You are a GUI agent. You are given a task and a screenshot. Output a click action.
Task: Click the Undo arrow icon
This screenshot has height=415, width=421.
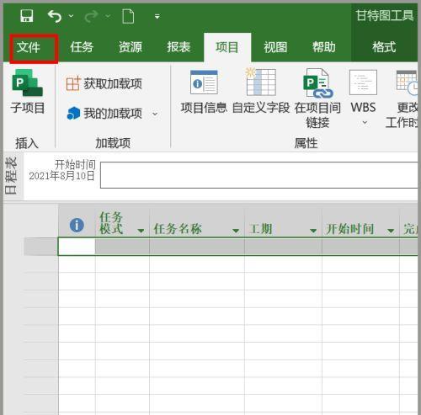click(x=55, y=16)
